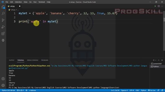Open the Help menu
This screenshot has width=165, height=92.
click(x=48, y=2)
